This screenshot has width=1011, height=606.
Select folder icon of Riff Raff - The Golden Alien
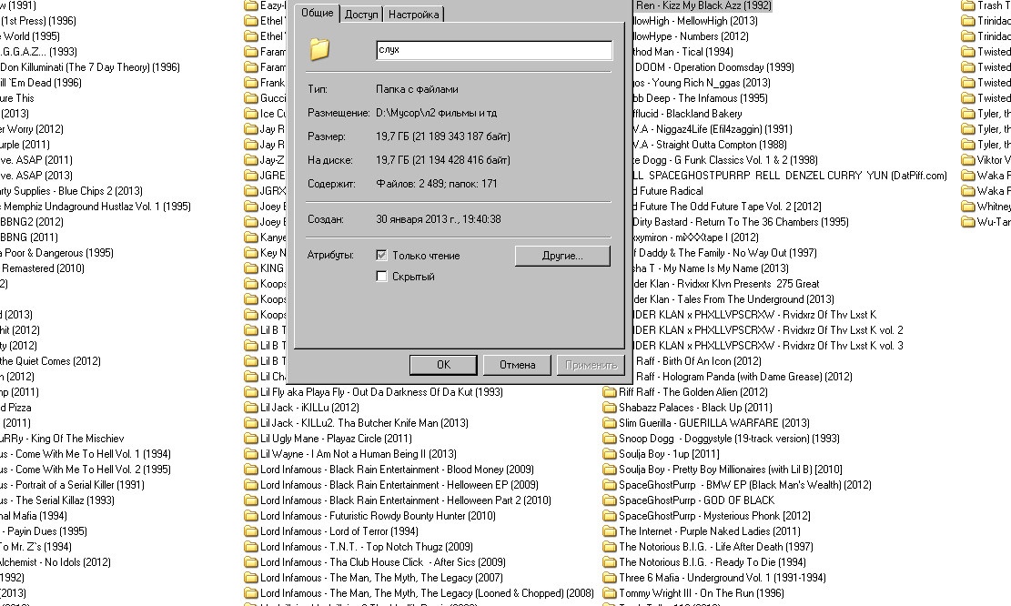tap(610, 392)
